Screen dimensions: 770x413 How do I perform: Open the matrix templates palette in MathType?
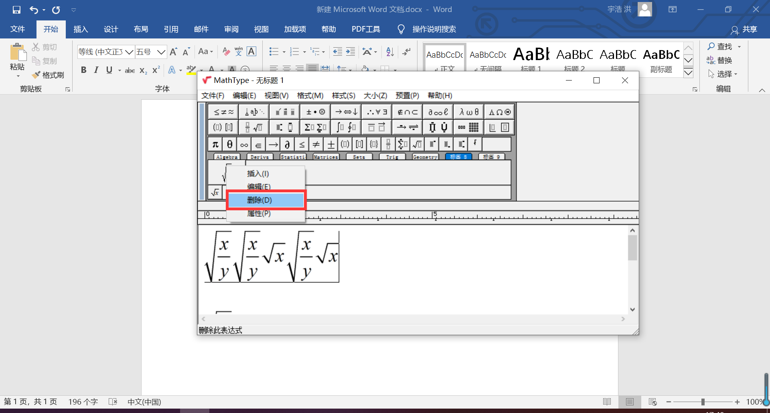(x=468, y=127)
